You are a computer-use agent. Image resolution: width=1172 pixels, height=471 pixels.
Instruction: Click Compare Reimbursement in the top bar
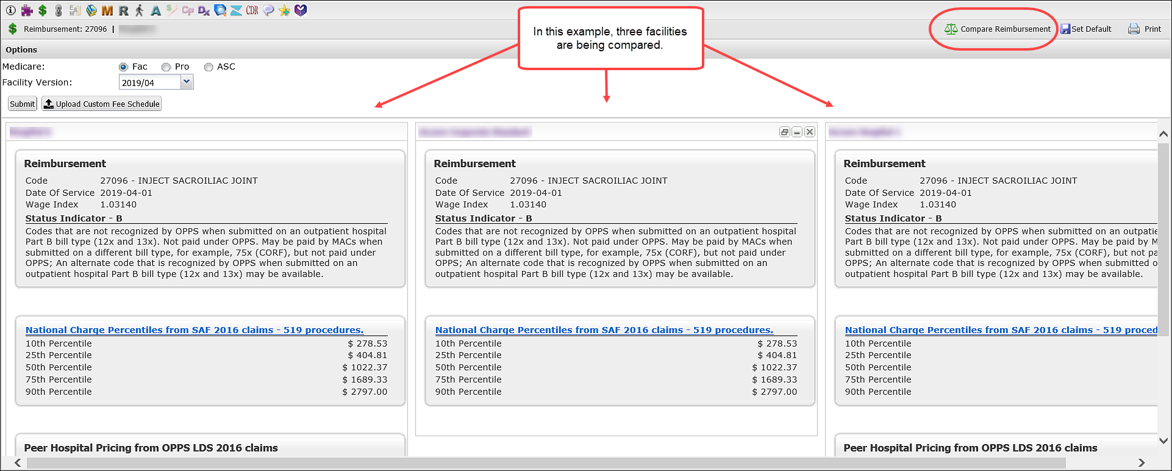pos(998,29)
